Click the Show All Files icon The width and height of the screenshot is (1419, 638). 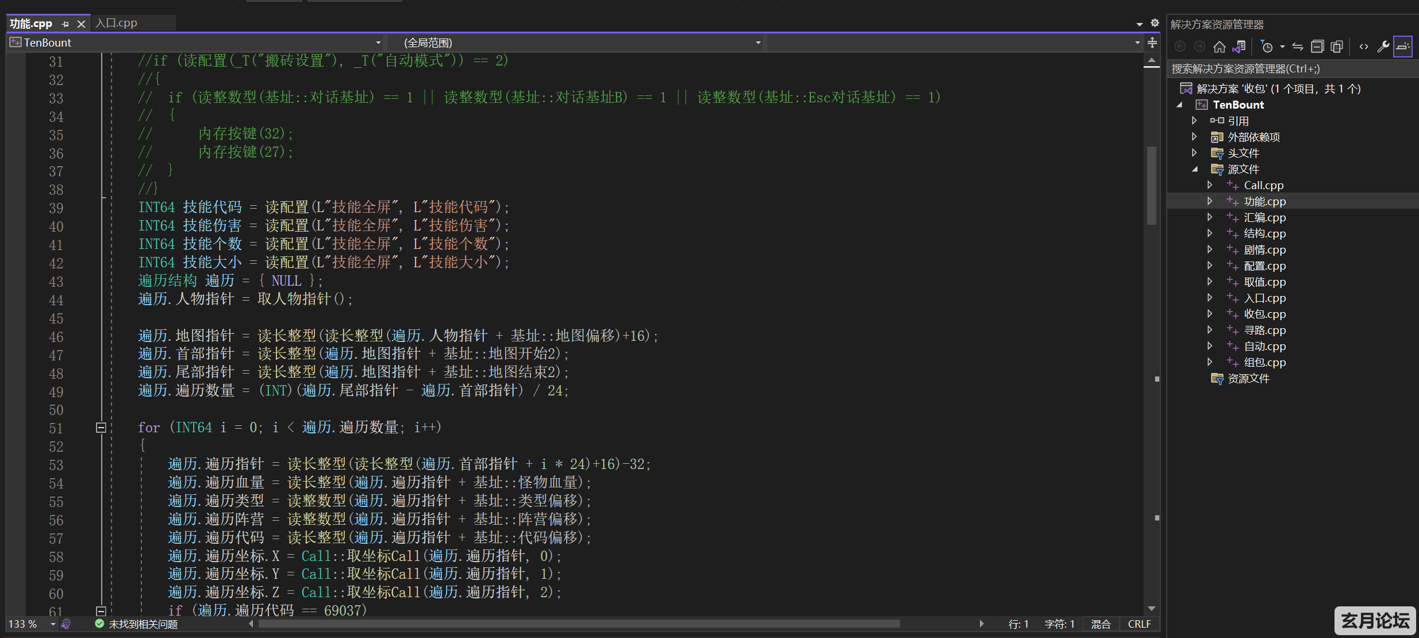pos(1337,47)
